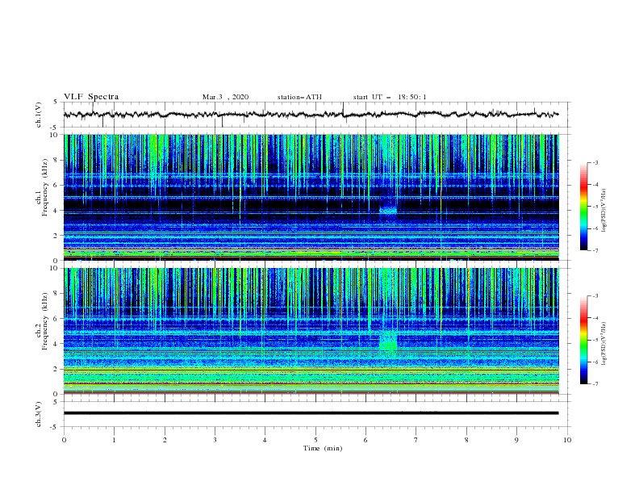
Task: Click the "10" kHz tick on ch.2 frequency axis
Action: click(55, 268)
